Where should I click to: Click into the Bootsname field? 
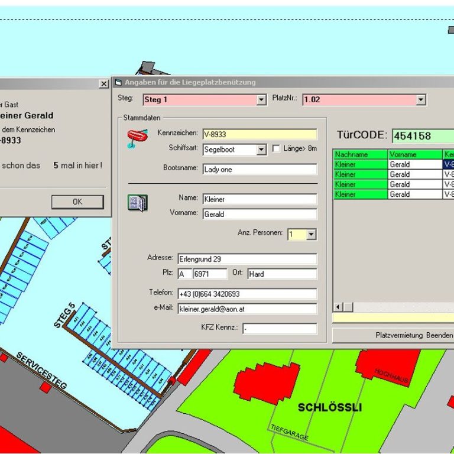click(x=260, y=170)
